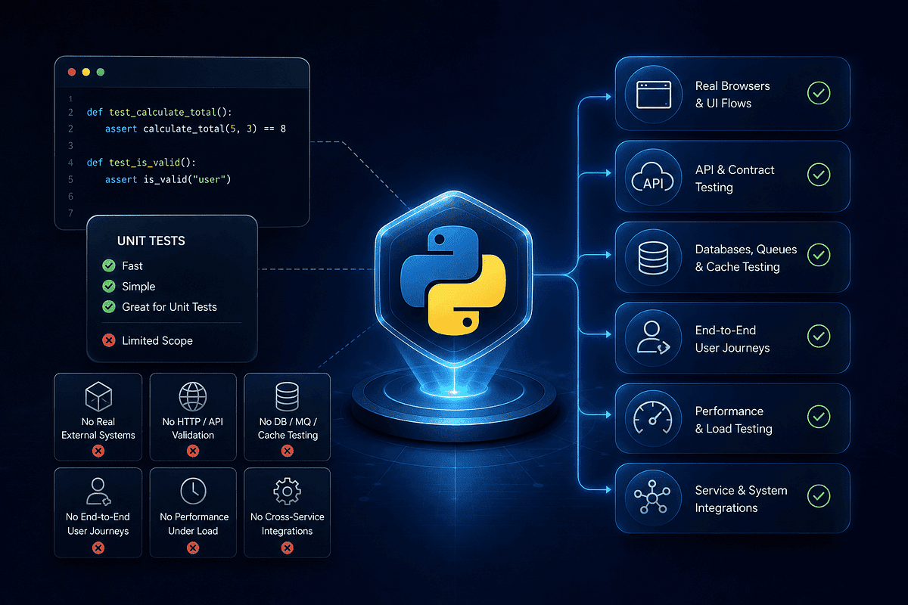Click the "No Cross-Service Integrations" caption

(x=288, y=524)
